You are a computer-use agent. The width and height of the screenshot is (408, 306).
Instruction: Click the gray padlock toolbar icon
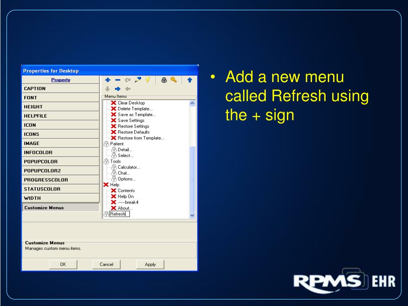point(164,80)
